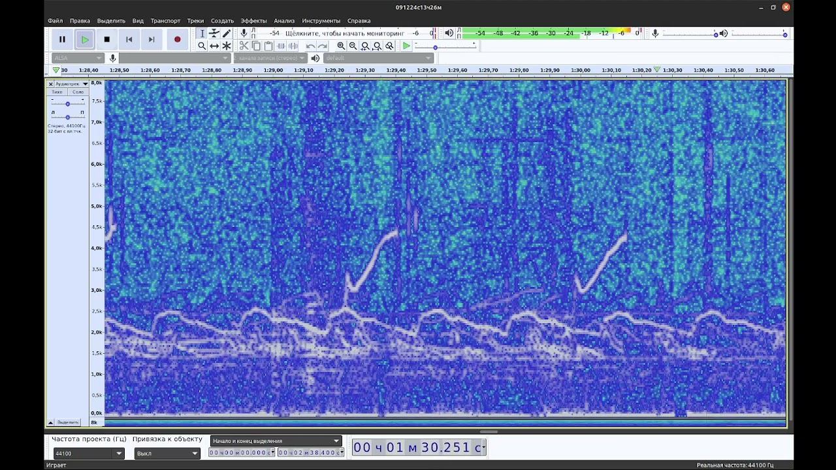
Task: Select the Multi-Tool asterisk
Action: point(227,46)
